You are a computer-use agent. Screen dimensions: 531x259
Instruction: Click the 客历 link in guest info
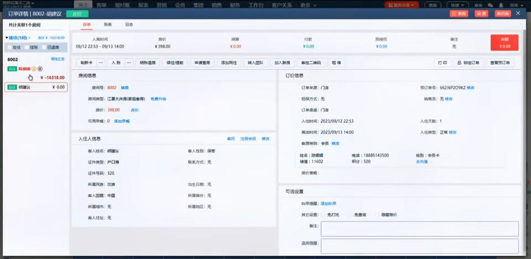tap(231, 139)
